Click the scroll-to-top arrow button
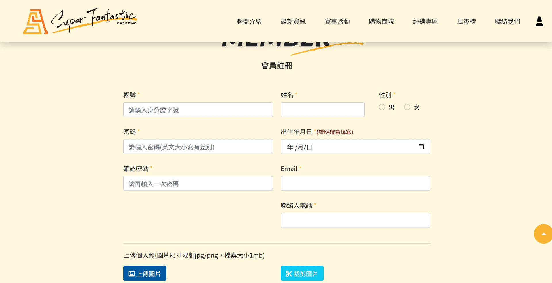Viewport: 552px width, 283px height. (543, 234)
